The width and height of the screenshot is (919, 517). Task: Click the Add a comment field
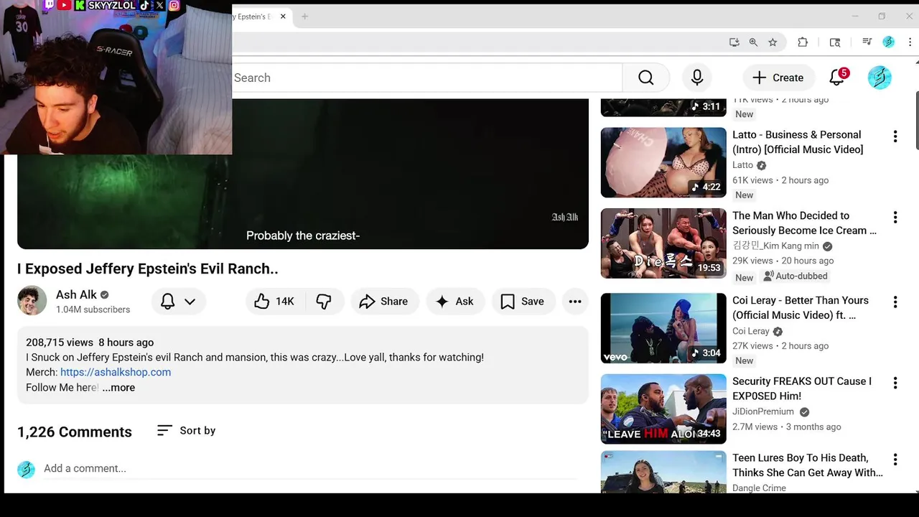[x=310, y=469]
